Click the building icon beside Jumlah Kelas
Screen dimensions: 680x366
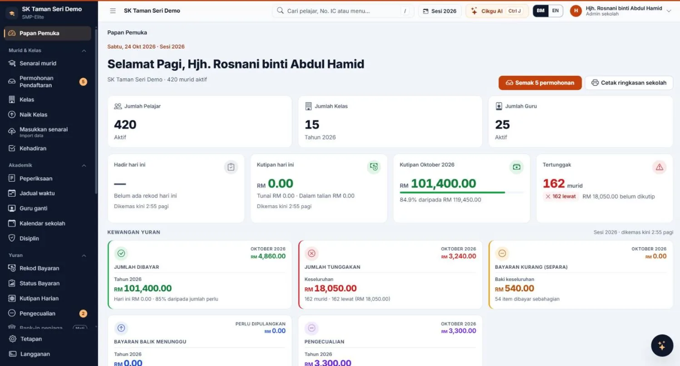(x=309, y=106)
